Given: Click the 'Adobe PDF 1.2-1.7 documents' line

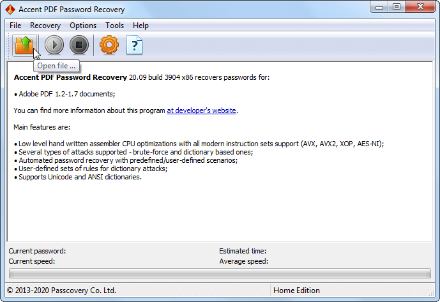Looking at the screenshot, I should click(64, 94).
